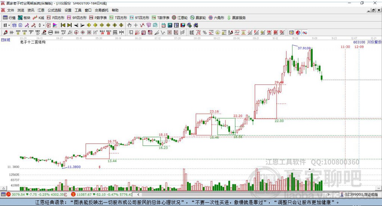The image size is (382, 206).
Task: Open the P数字表 number table
Action: coord(98,18)
